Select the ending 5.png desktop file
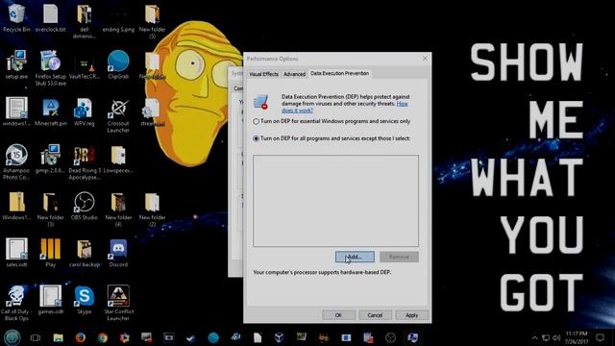615x346 pixels. (118, 17)
